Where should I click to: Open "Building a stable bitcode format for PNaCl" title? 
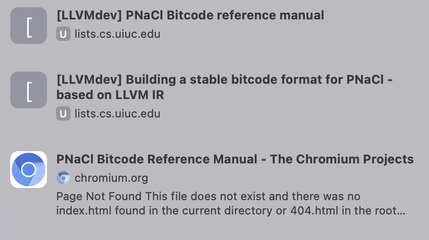225,80
